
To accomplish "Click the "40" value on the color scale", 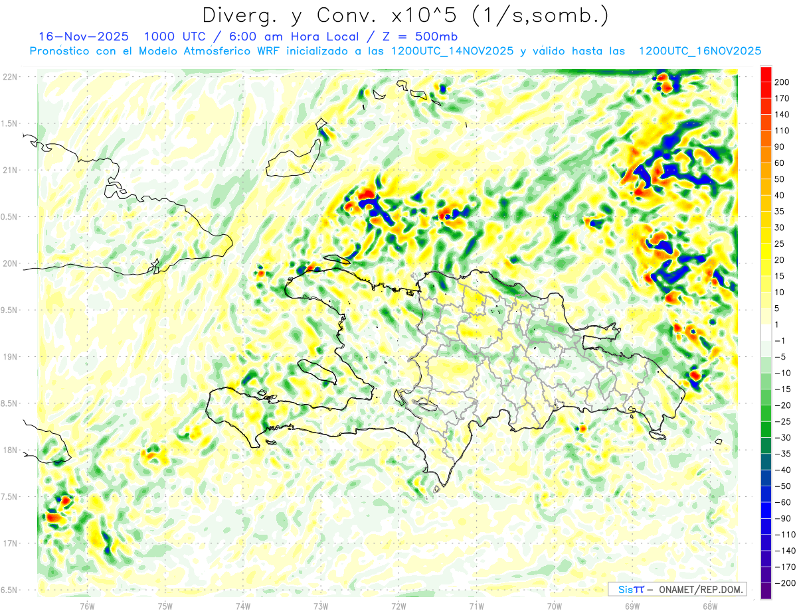I will (x=780, y=196).
